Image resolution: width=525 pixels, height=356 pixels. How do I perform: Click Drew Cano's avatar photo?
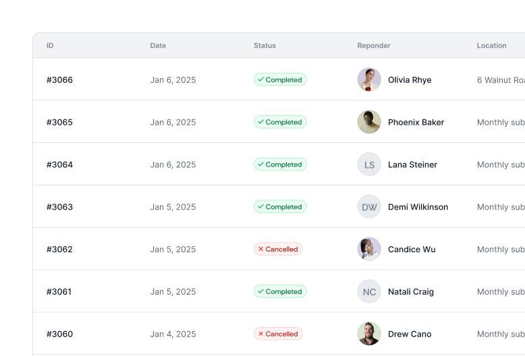click(x=369, y=334)
